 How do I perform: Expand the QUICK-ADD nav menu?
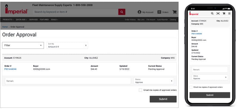(21, 20)
